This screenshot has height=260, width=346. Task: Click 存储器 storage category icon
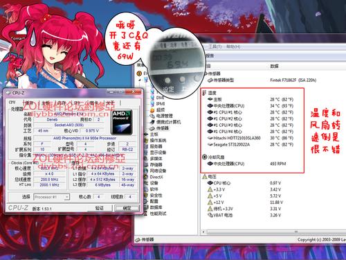[x=146, y=164]
